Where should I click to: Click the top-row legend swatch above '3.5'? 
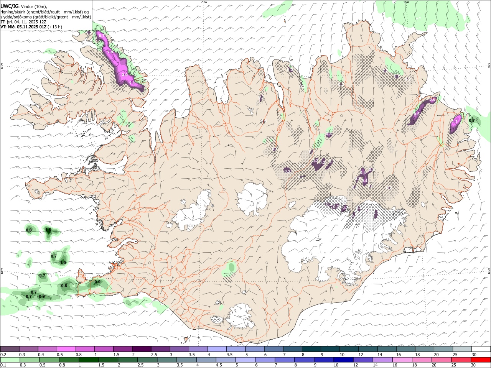(x=198, y=349)
